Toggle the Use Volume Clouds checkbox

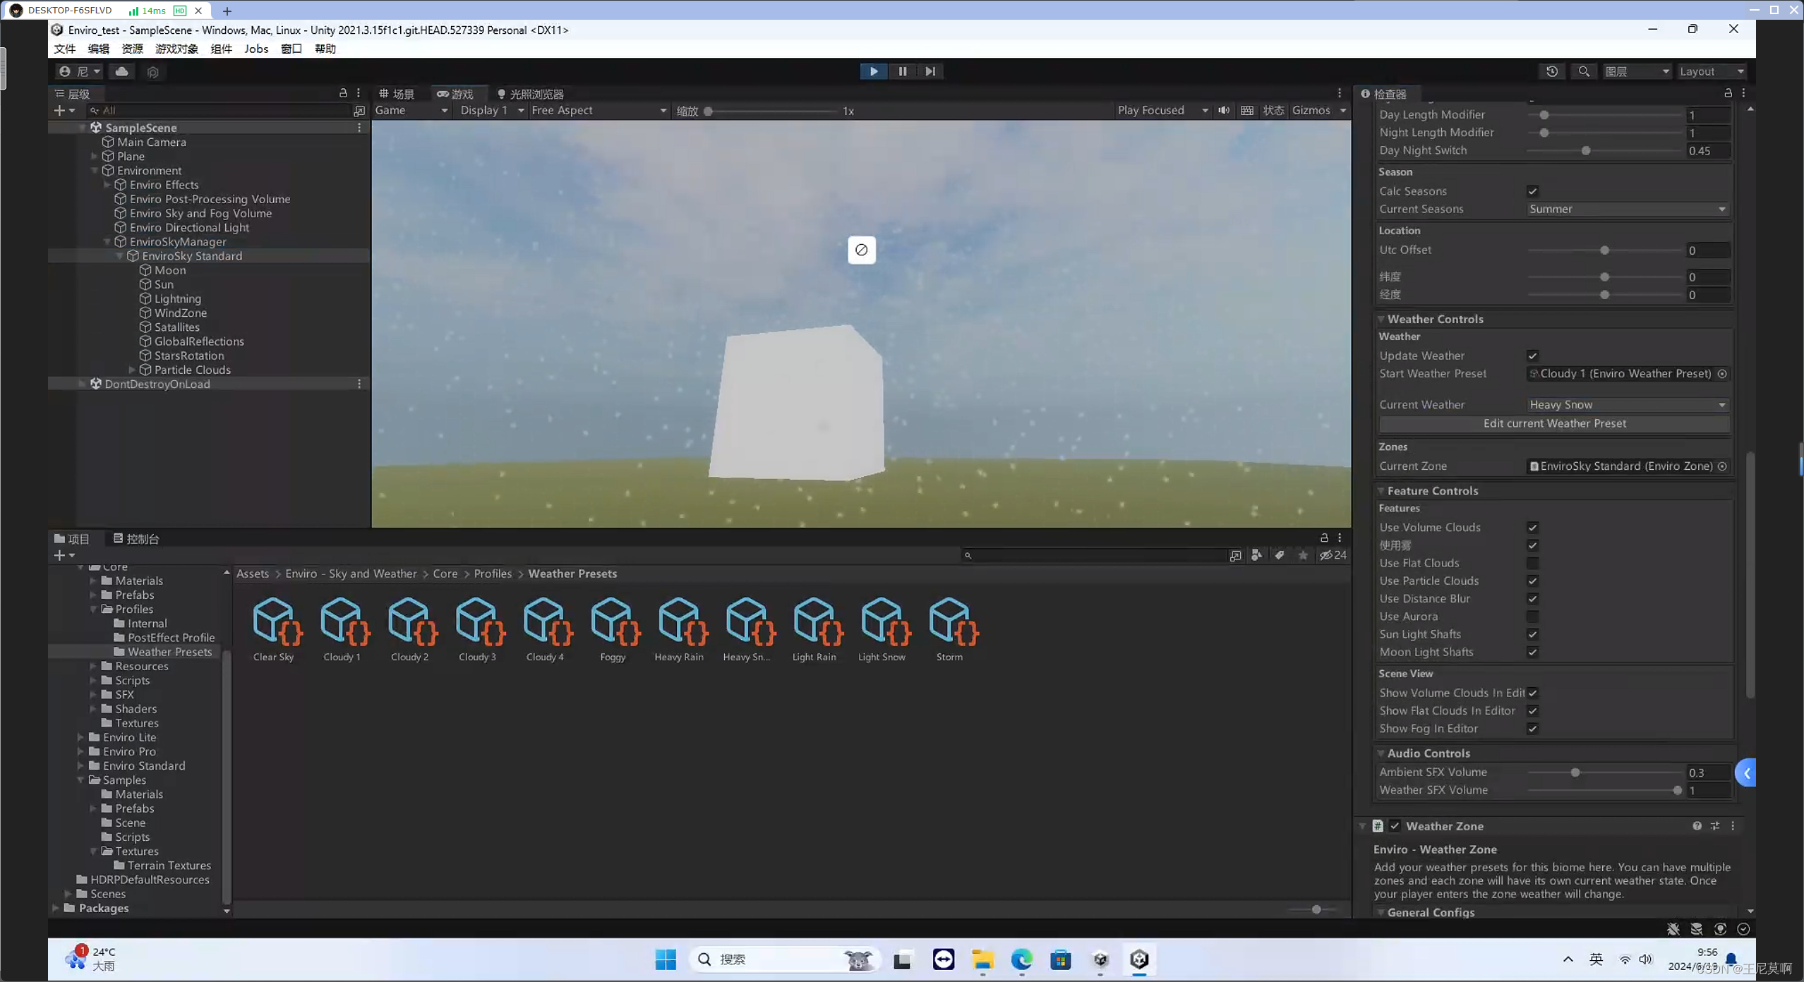pyautogui.click(x=1532, y=527)
